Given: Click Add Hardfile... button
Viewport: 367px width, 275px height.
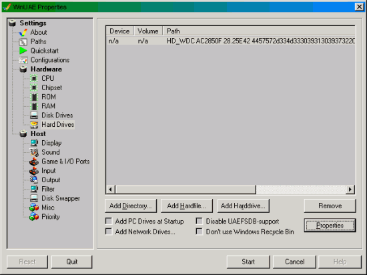Looking at the screenshot, I should [187, 206].
